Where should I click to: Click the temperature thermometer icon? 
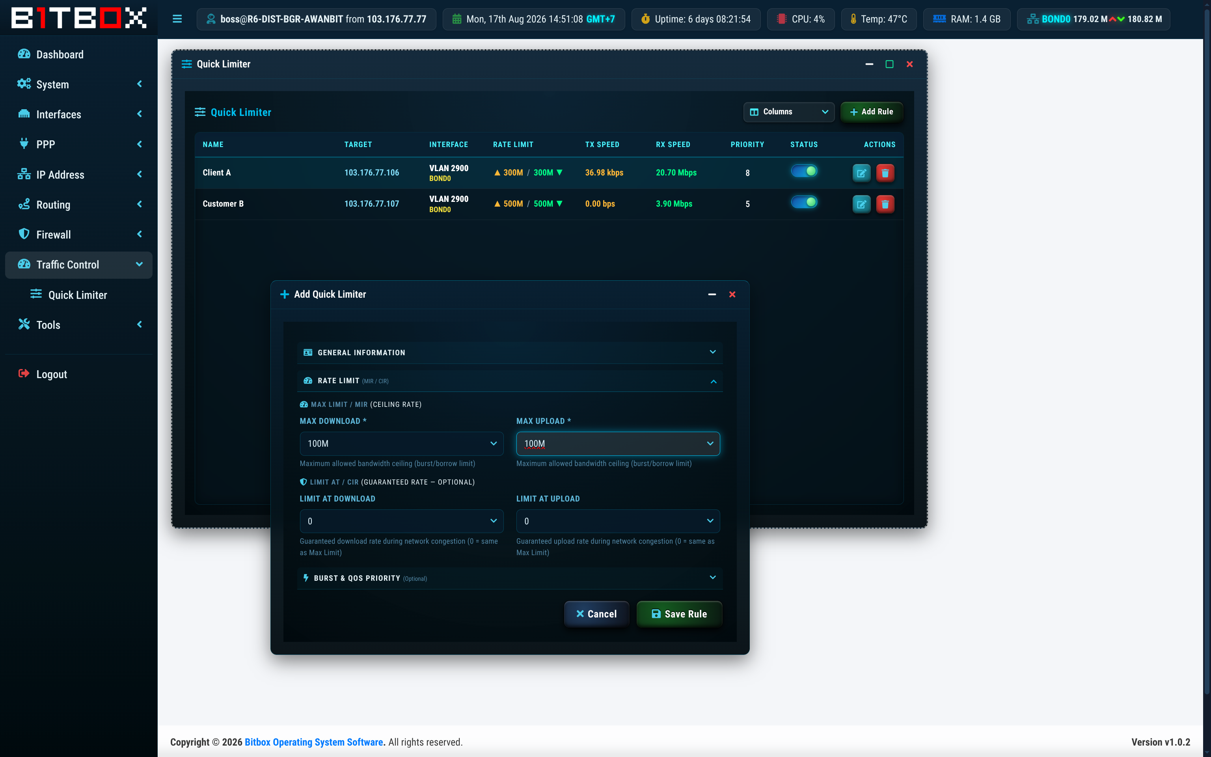(853, 19)
